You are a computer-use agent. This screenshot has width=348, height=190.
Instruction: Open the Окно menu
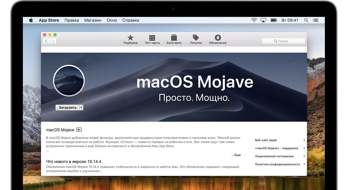[112, 20]
